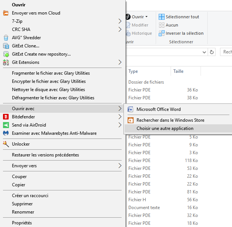232x227 pixels.
Task: Click the Microsoft Office Word icon
Action: click(x=130, y=109)
